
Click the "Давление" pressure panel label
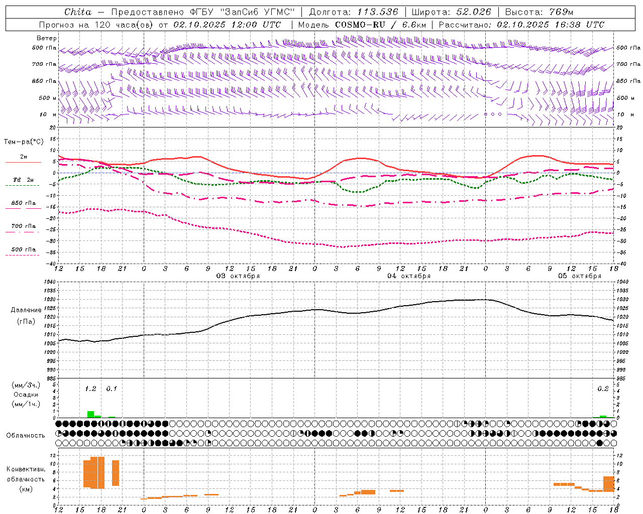pos(26,310)
